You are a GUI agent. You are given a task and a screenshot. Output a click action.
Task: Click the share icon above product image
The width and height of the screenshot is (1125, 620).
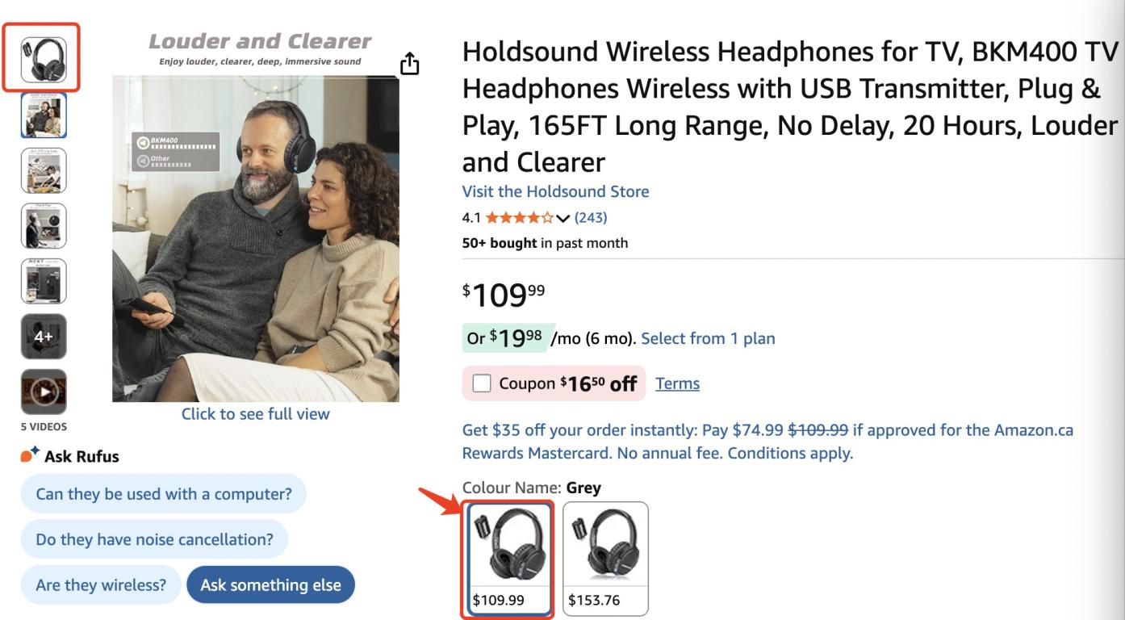tap(410, 64)
